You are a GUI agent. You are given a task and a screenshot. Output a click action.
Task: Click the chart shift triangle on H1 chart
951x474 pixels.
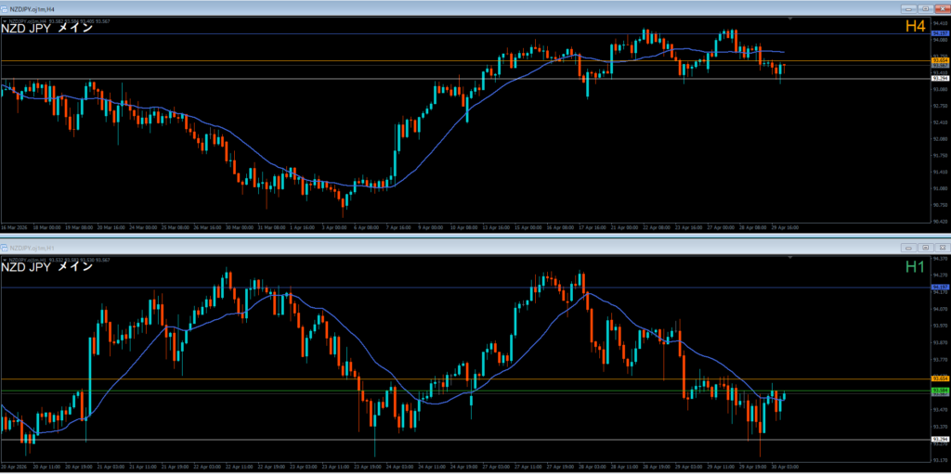789,259
